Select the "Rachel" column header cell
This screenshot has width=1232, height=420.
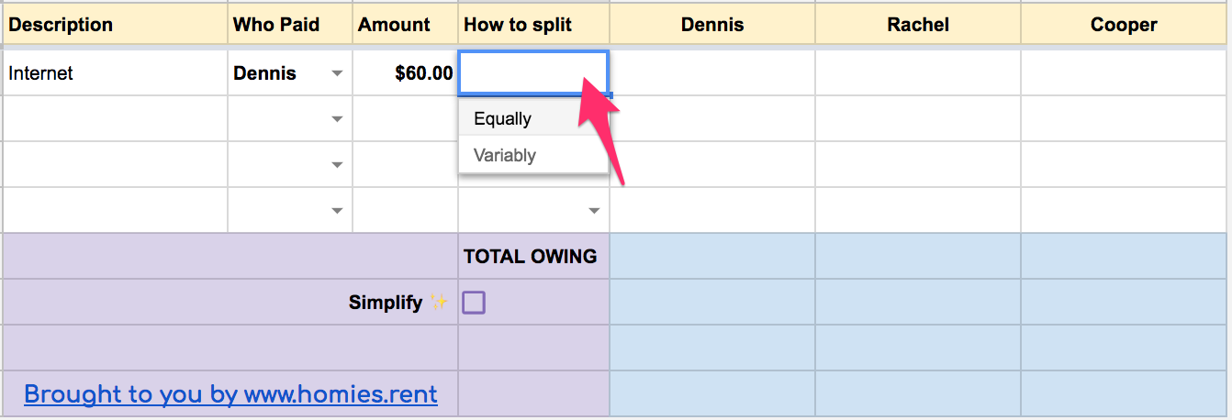(918, 25)
